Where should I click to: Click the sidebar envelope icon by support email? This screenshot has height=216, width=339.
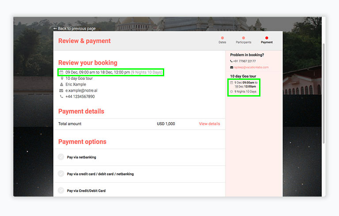coord(232,67)
